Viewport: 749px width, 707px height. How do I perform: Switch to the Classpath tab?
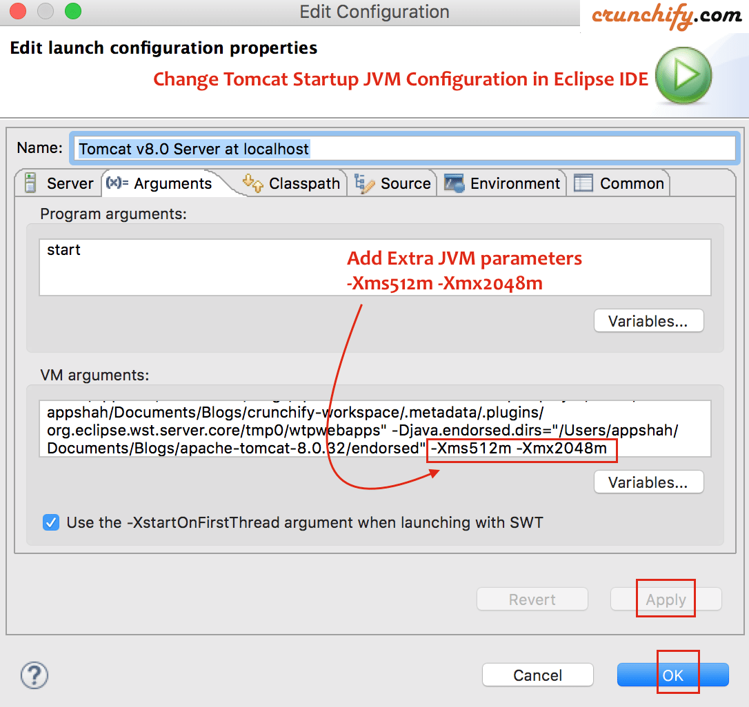coord(292,183)
